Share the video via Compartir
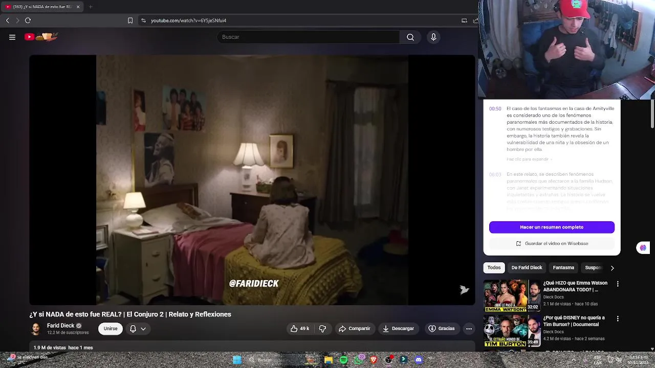 tap(354, 329)
